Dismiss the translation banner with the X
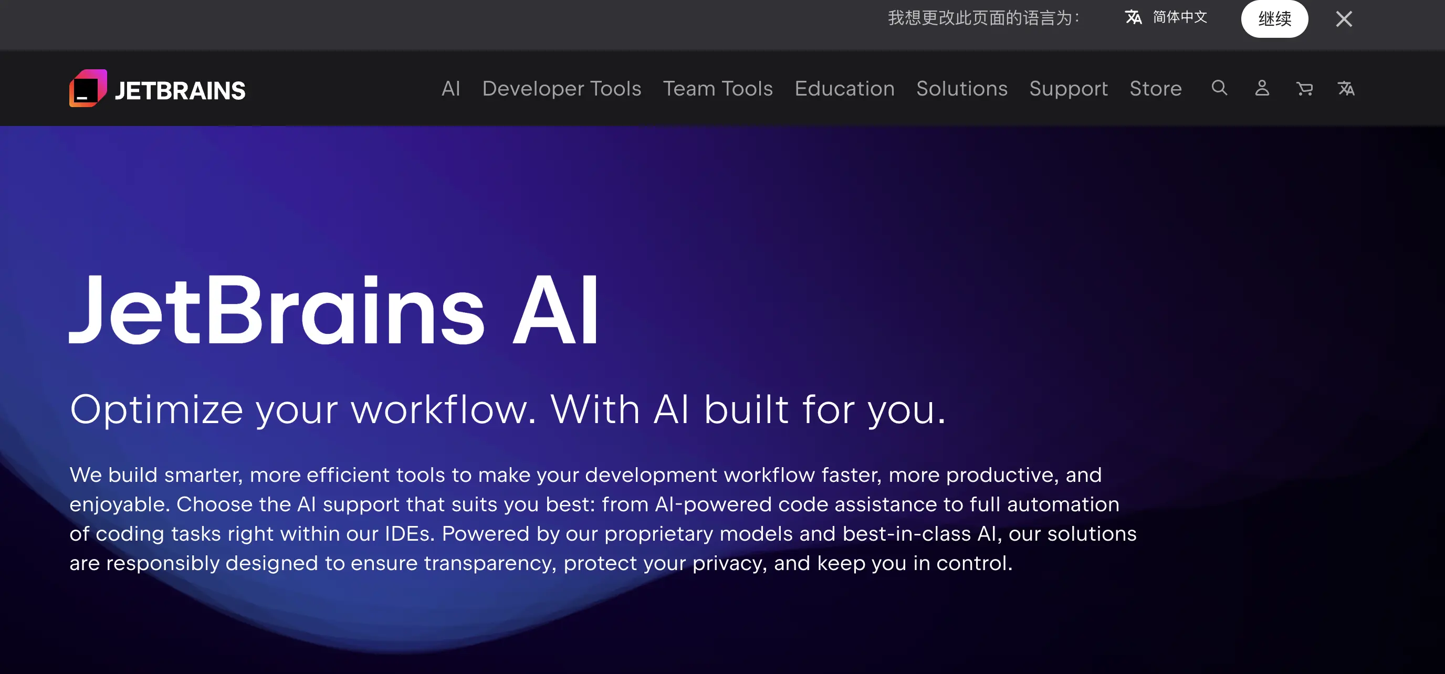This screenshot has width=1445, height=674. click(x=1344, y=18)
